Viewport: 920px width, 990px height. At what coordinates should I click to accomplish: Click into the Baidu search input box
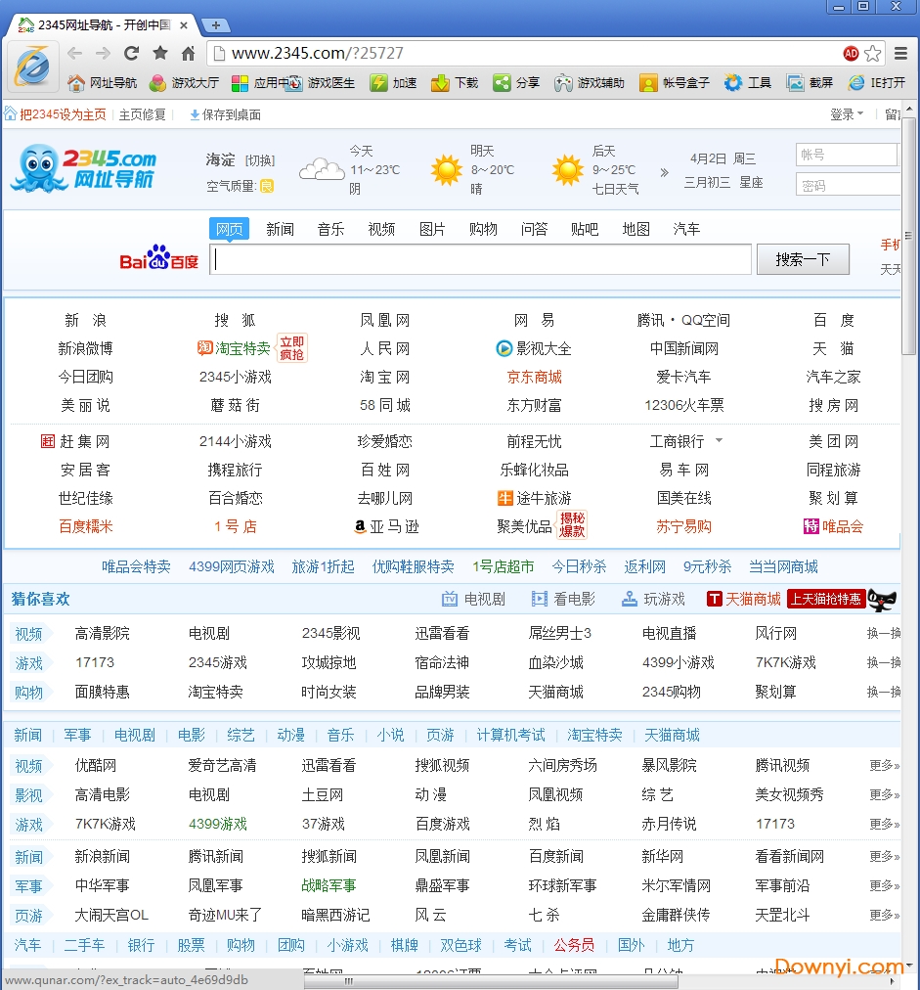click(481, 259)
